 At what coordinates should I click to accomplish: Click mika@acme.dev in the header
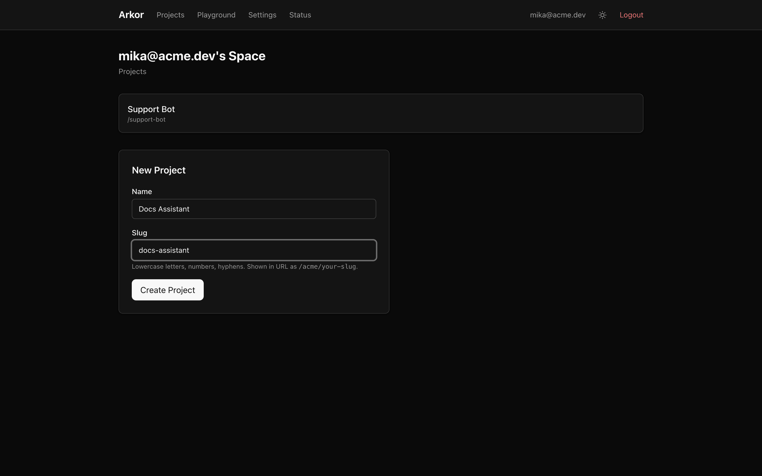click(x=557, y=15)
